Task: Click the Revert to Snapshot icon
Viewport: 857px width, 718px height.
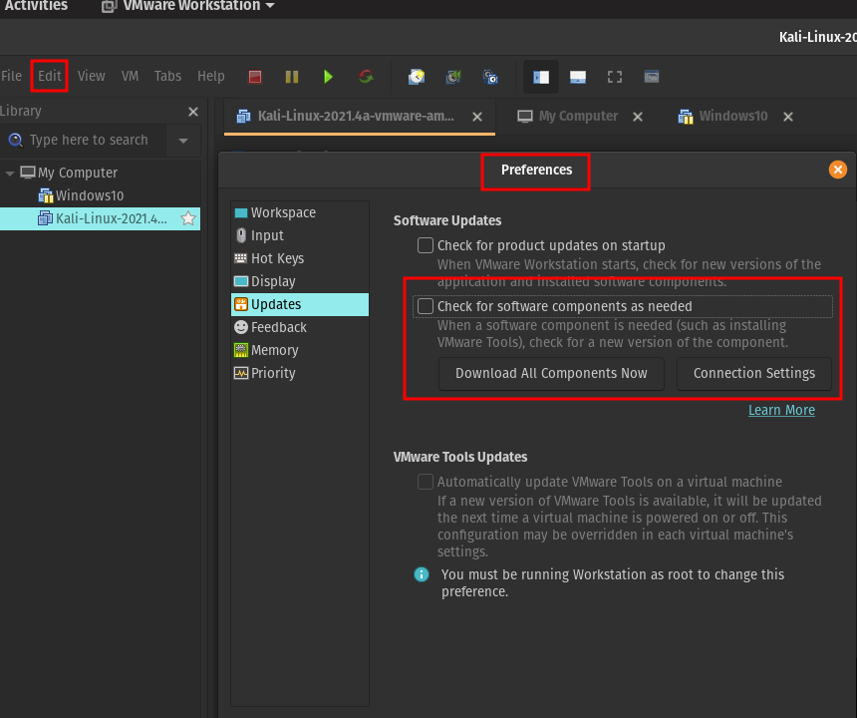Action: [x=453, y=77]
